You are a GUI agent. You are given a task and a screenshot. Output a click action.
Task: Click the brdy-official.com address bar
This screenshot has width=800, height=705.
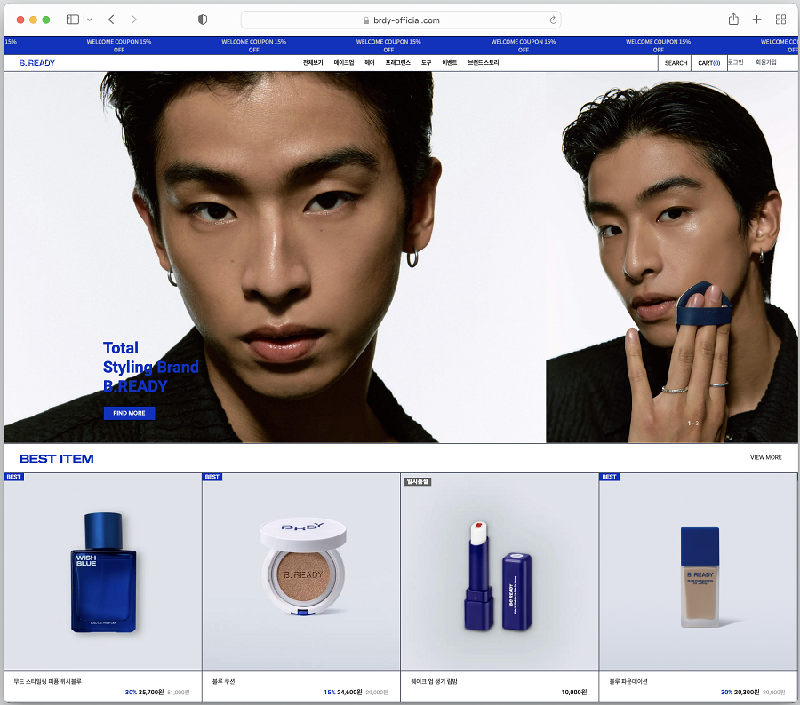[x=401, y=20]
